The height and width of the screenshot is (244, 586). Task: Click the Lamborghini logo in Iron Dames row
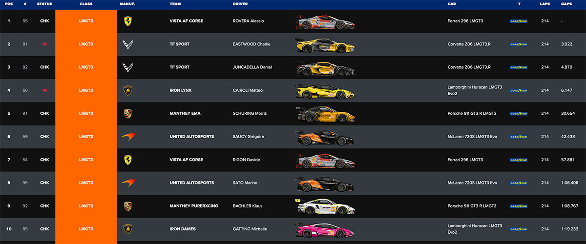pyautogui.click(x=128, y=229)
